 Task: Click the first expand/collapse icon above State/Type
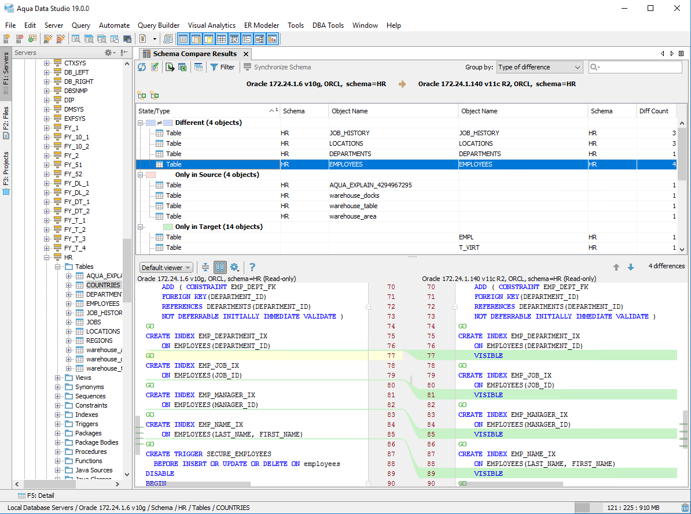coord(142,95)
